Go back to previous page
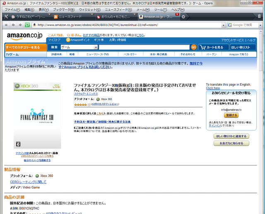 coord(13,25)
